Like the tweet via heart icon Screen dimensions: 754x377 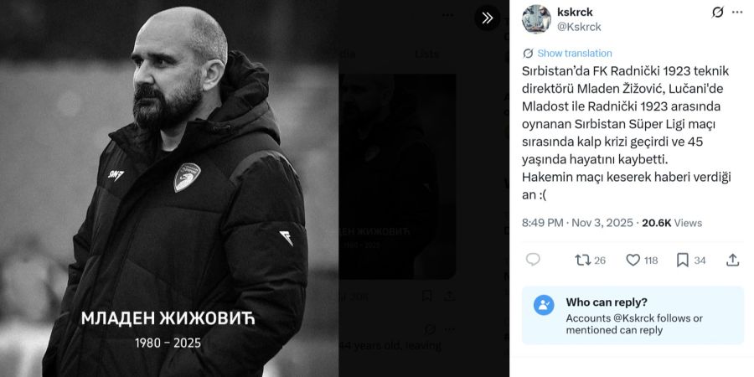(642, 261)
